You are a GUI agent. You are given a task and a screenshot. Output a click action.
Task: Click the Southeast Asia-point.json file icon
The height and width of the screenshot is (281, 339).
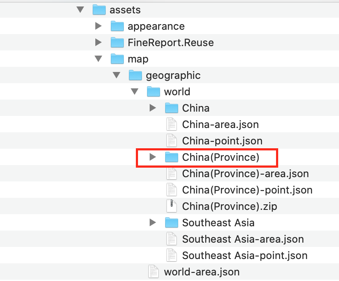[x=172, y=255]
